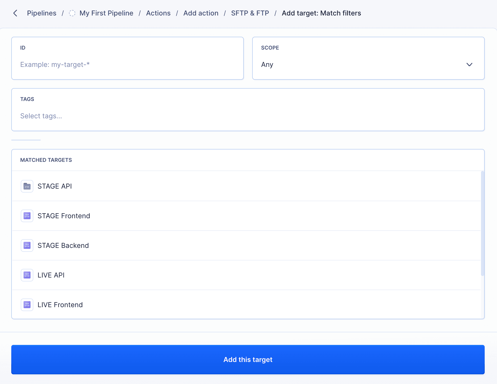Click the matched targets list scrollbar
Image resolution: width=497 pixels, height=384 pixels.
point(482,223)
